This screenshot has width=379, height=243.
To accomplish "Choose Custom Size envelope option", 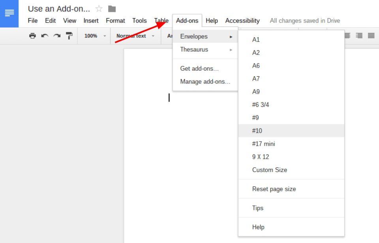I will click(x=270, y=170).
